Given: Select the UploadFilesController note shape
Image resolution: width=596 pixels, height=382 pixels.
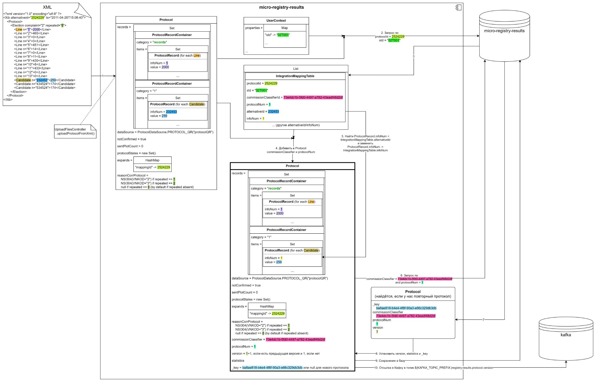Looking at the screenshot, I should point(75,131).
